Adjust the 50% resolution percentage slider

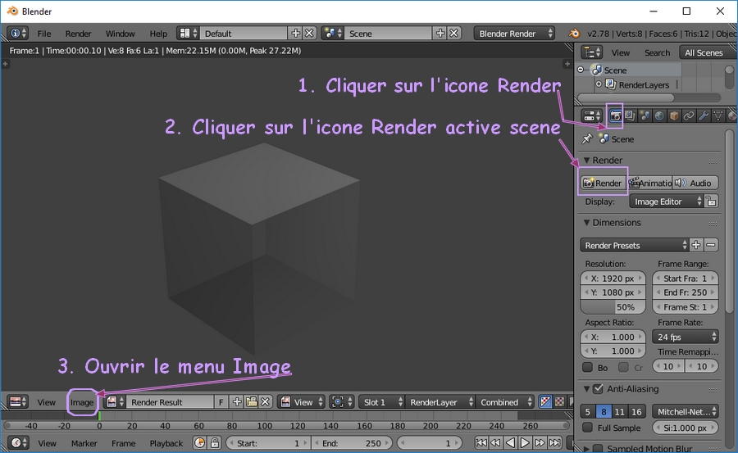[x=613, y=306]
